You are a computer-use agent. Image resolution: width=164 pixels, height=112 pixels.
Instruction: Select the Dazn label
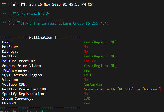7,42
